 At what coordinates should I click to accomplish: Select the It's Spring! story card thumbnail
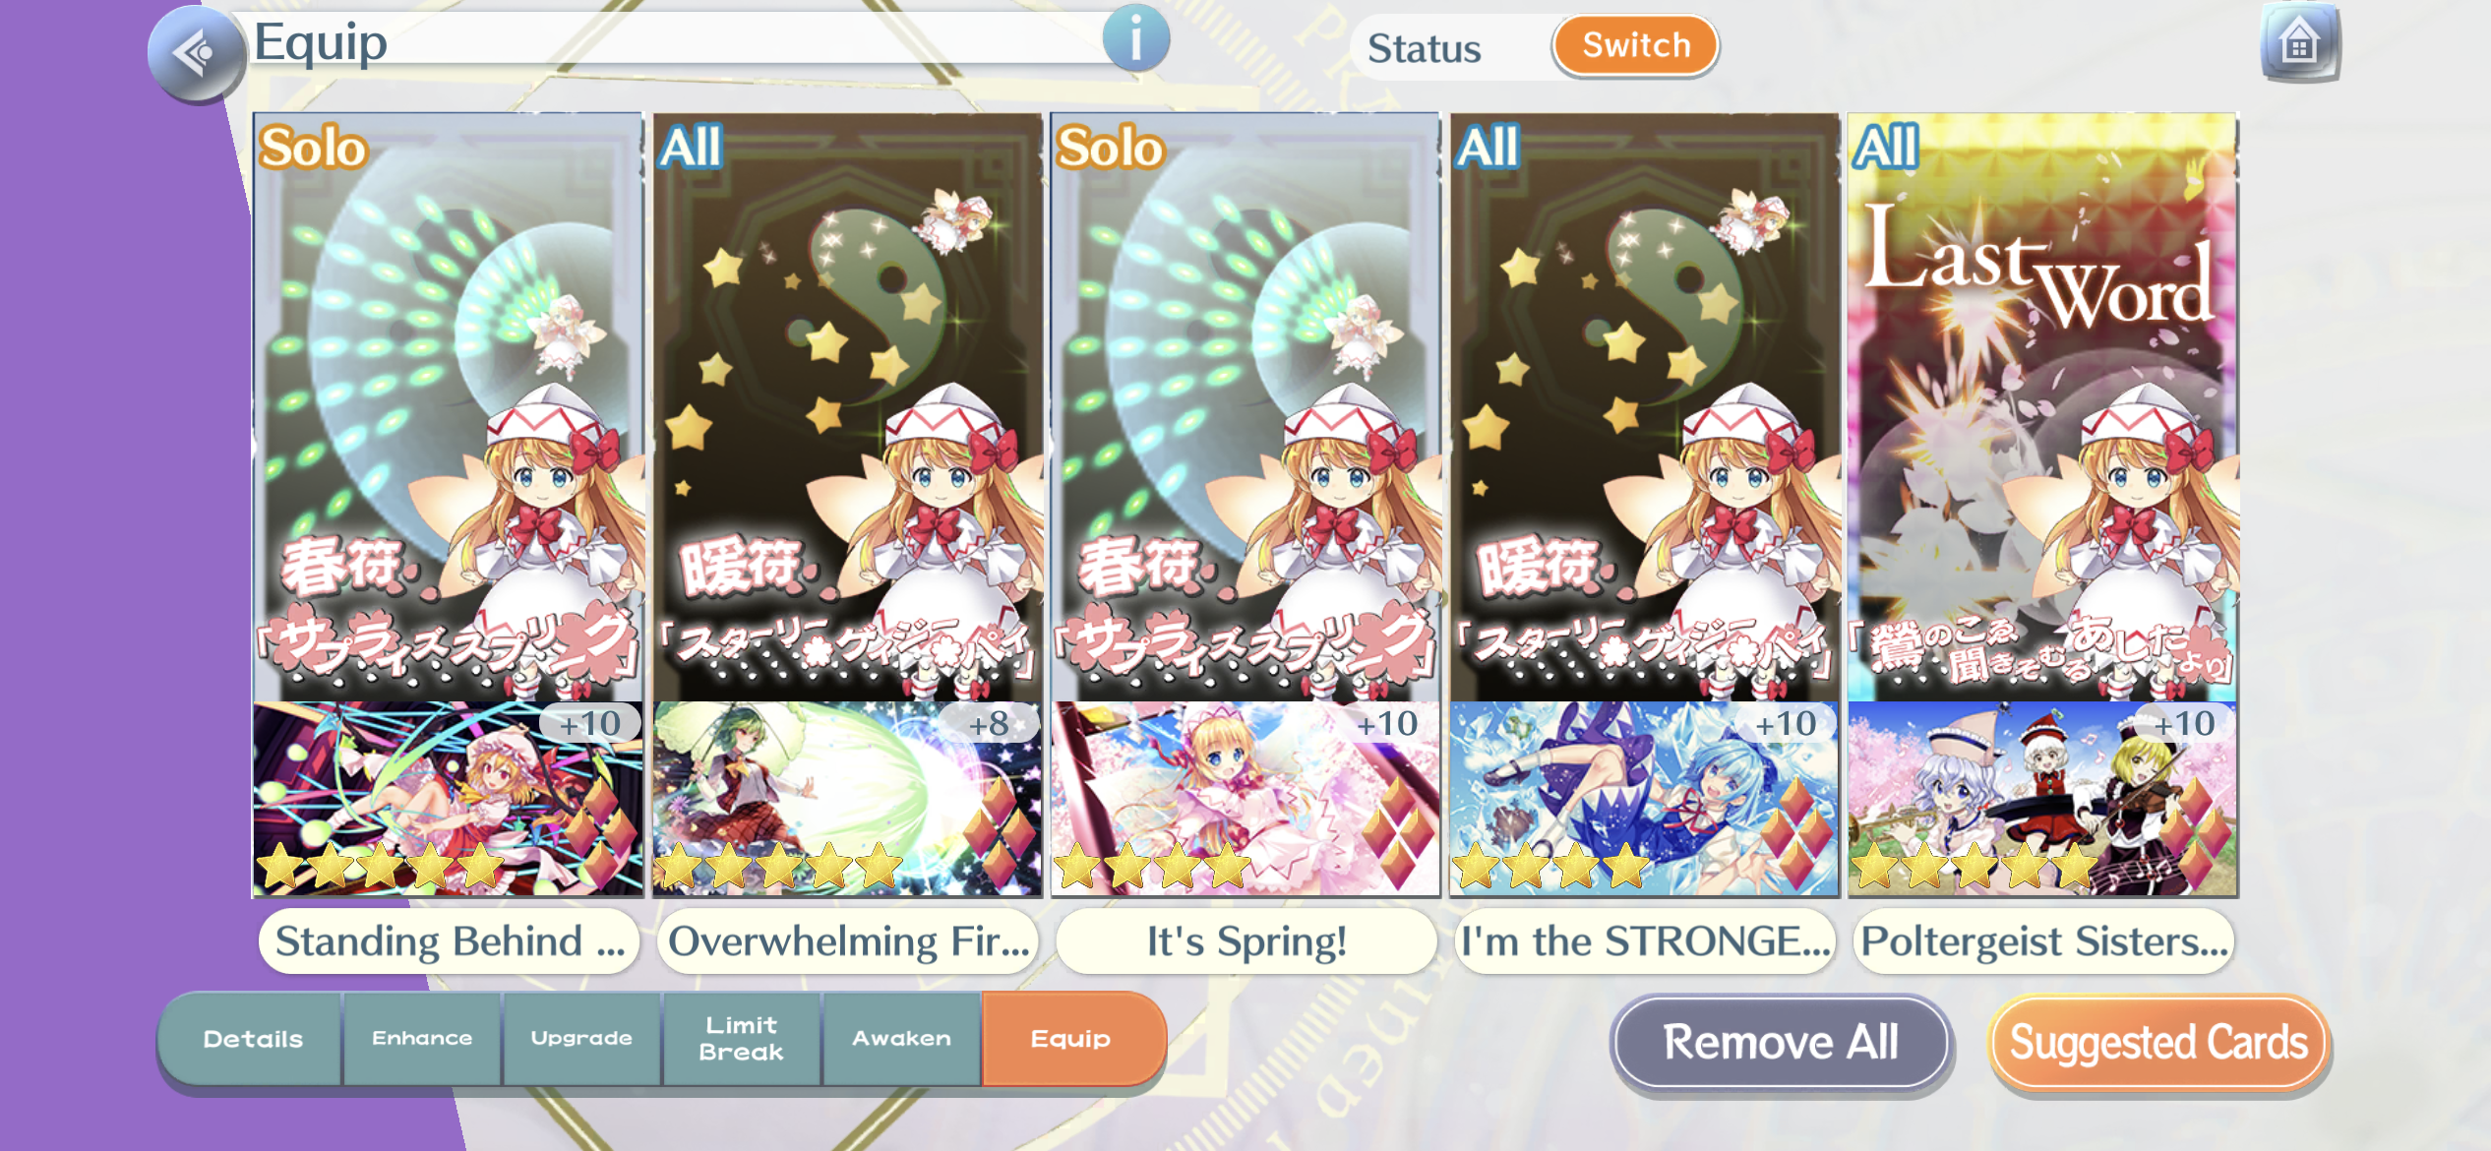point(1245,799)
